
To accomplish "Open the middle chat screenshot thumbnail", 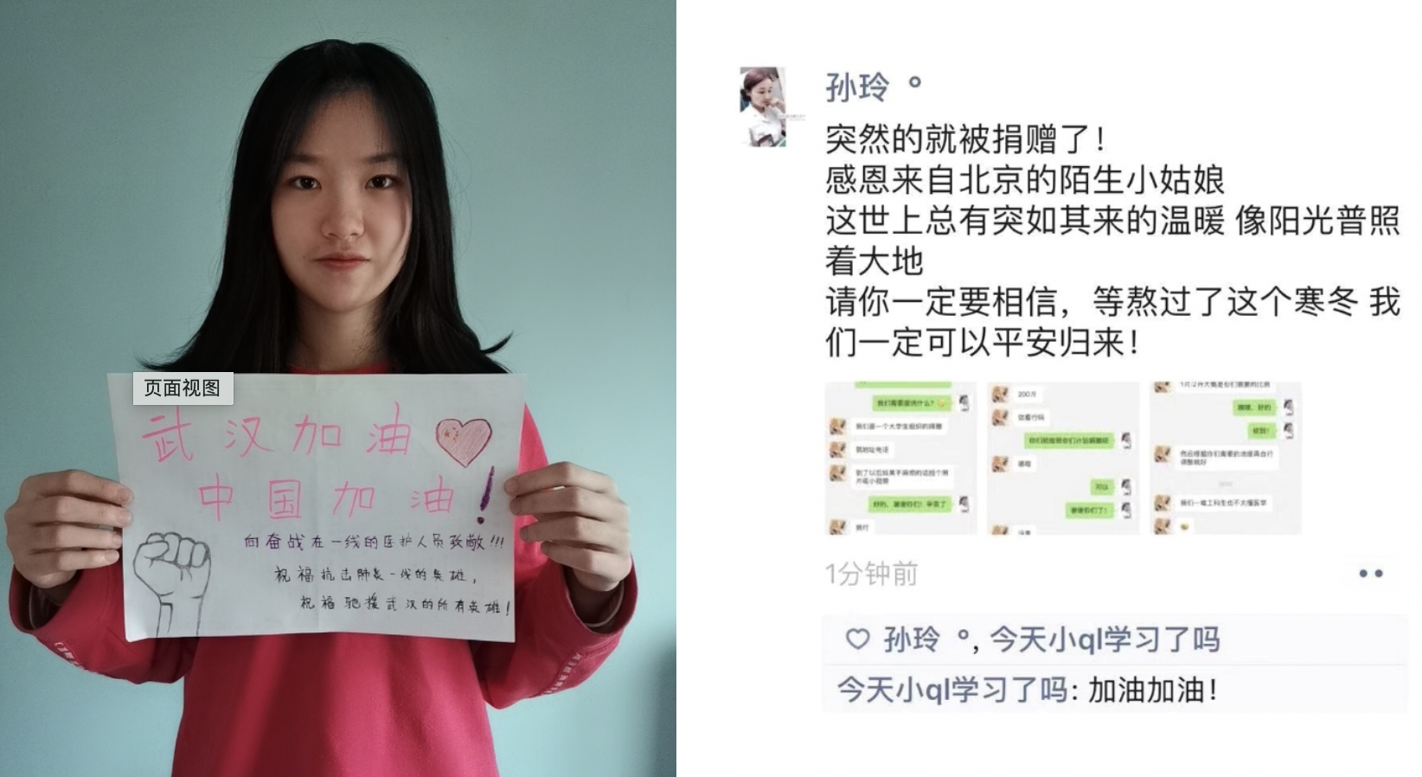I will 1062,458.
